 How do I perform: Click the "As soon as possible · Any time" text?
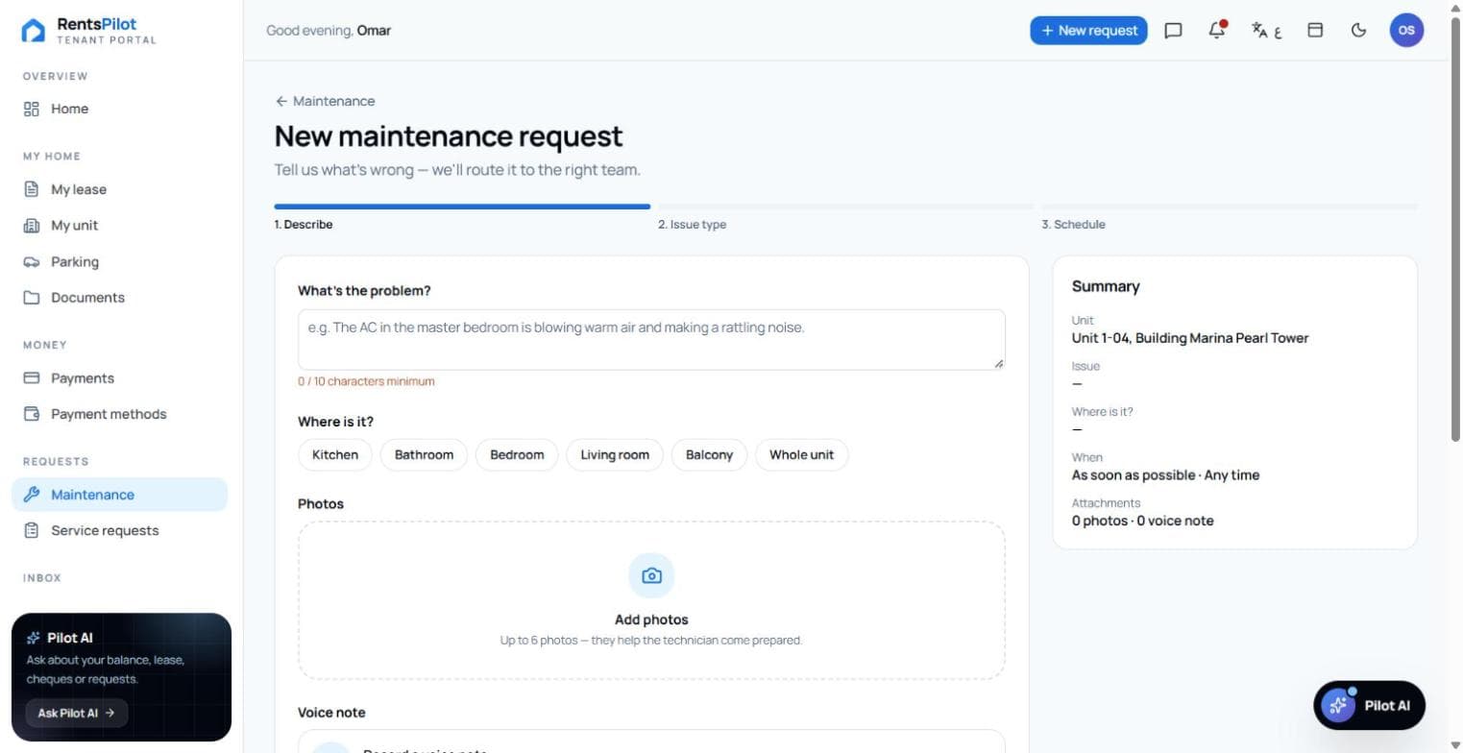(1165, 475)
